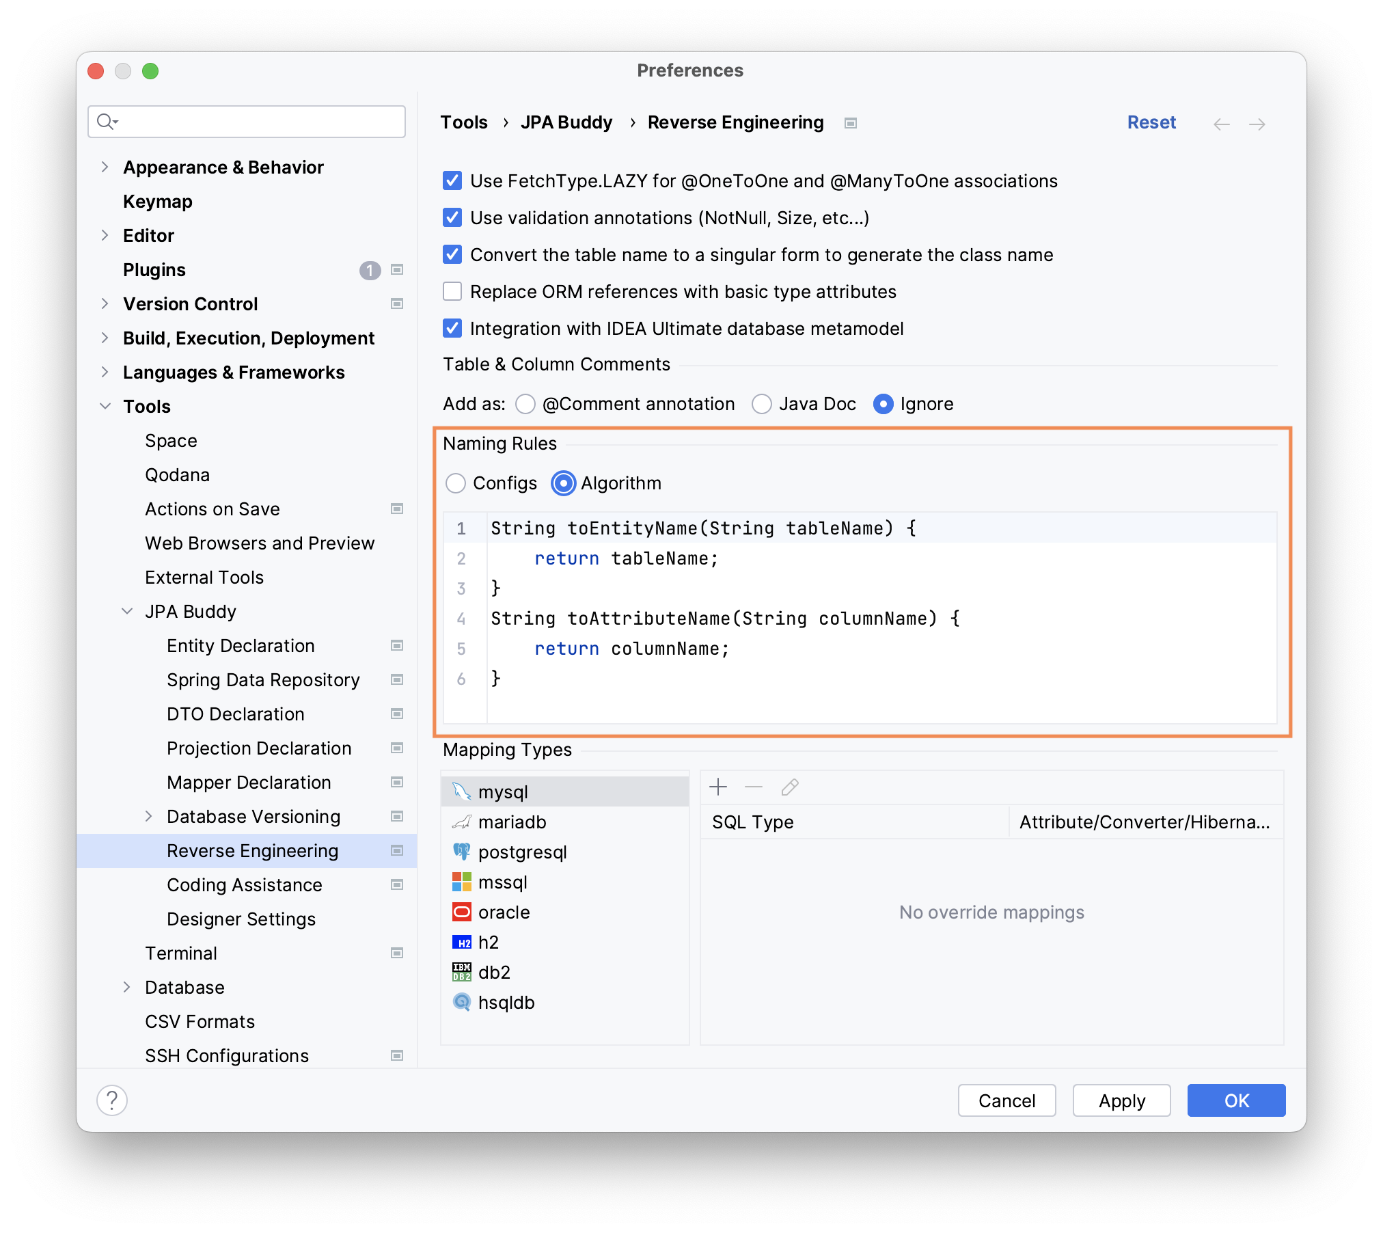Click the settings search field
The height and width of the screenshot is (1233, 1383).
pyautogui.click(x=246, y=121)
